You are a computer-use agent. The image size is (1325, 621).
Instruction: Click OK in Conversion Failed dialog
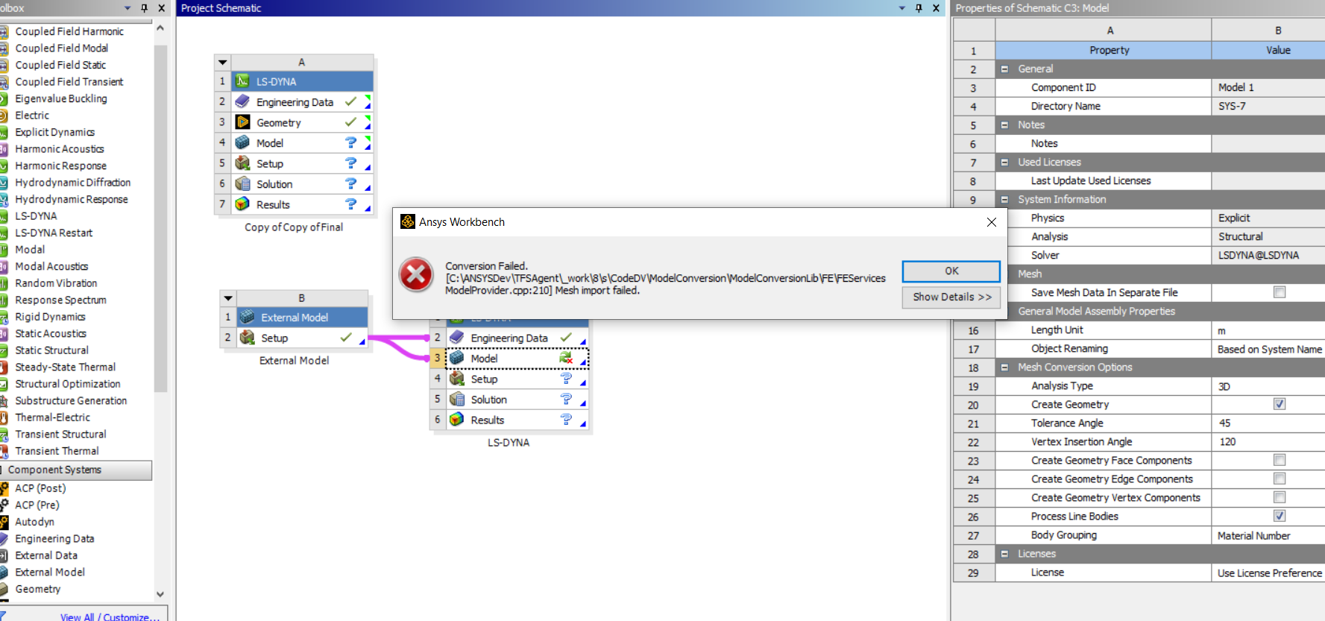coord(951,271)
